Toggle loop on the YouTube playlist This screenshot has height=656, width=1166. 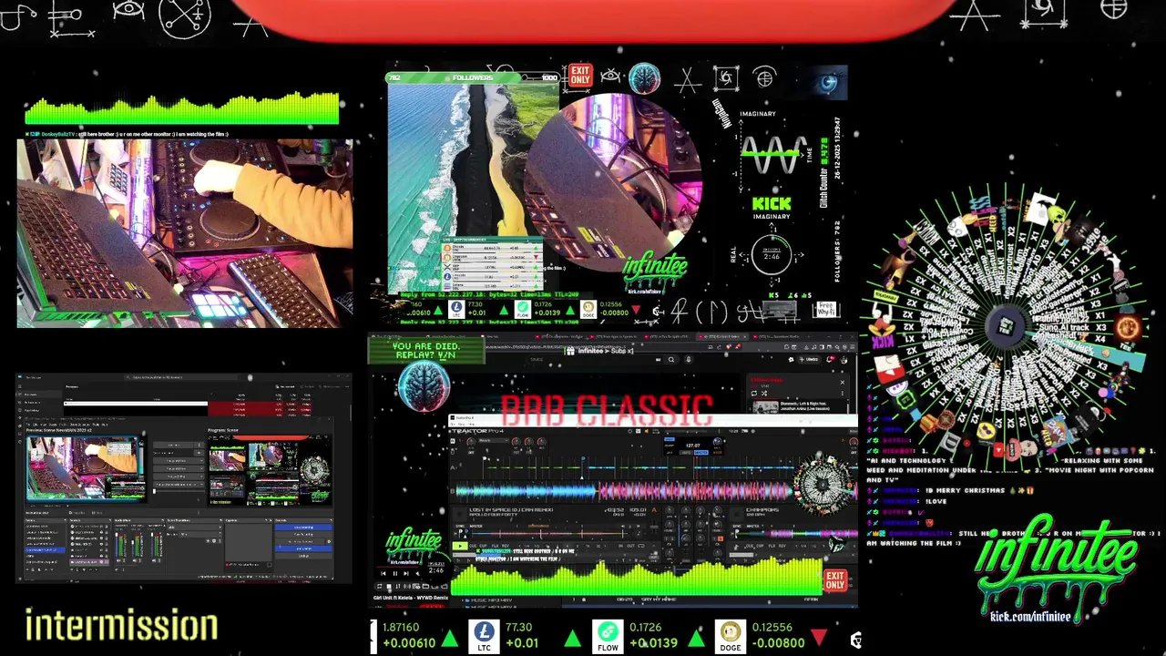[x=754, y=393]
